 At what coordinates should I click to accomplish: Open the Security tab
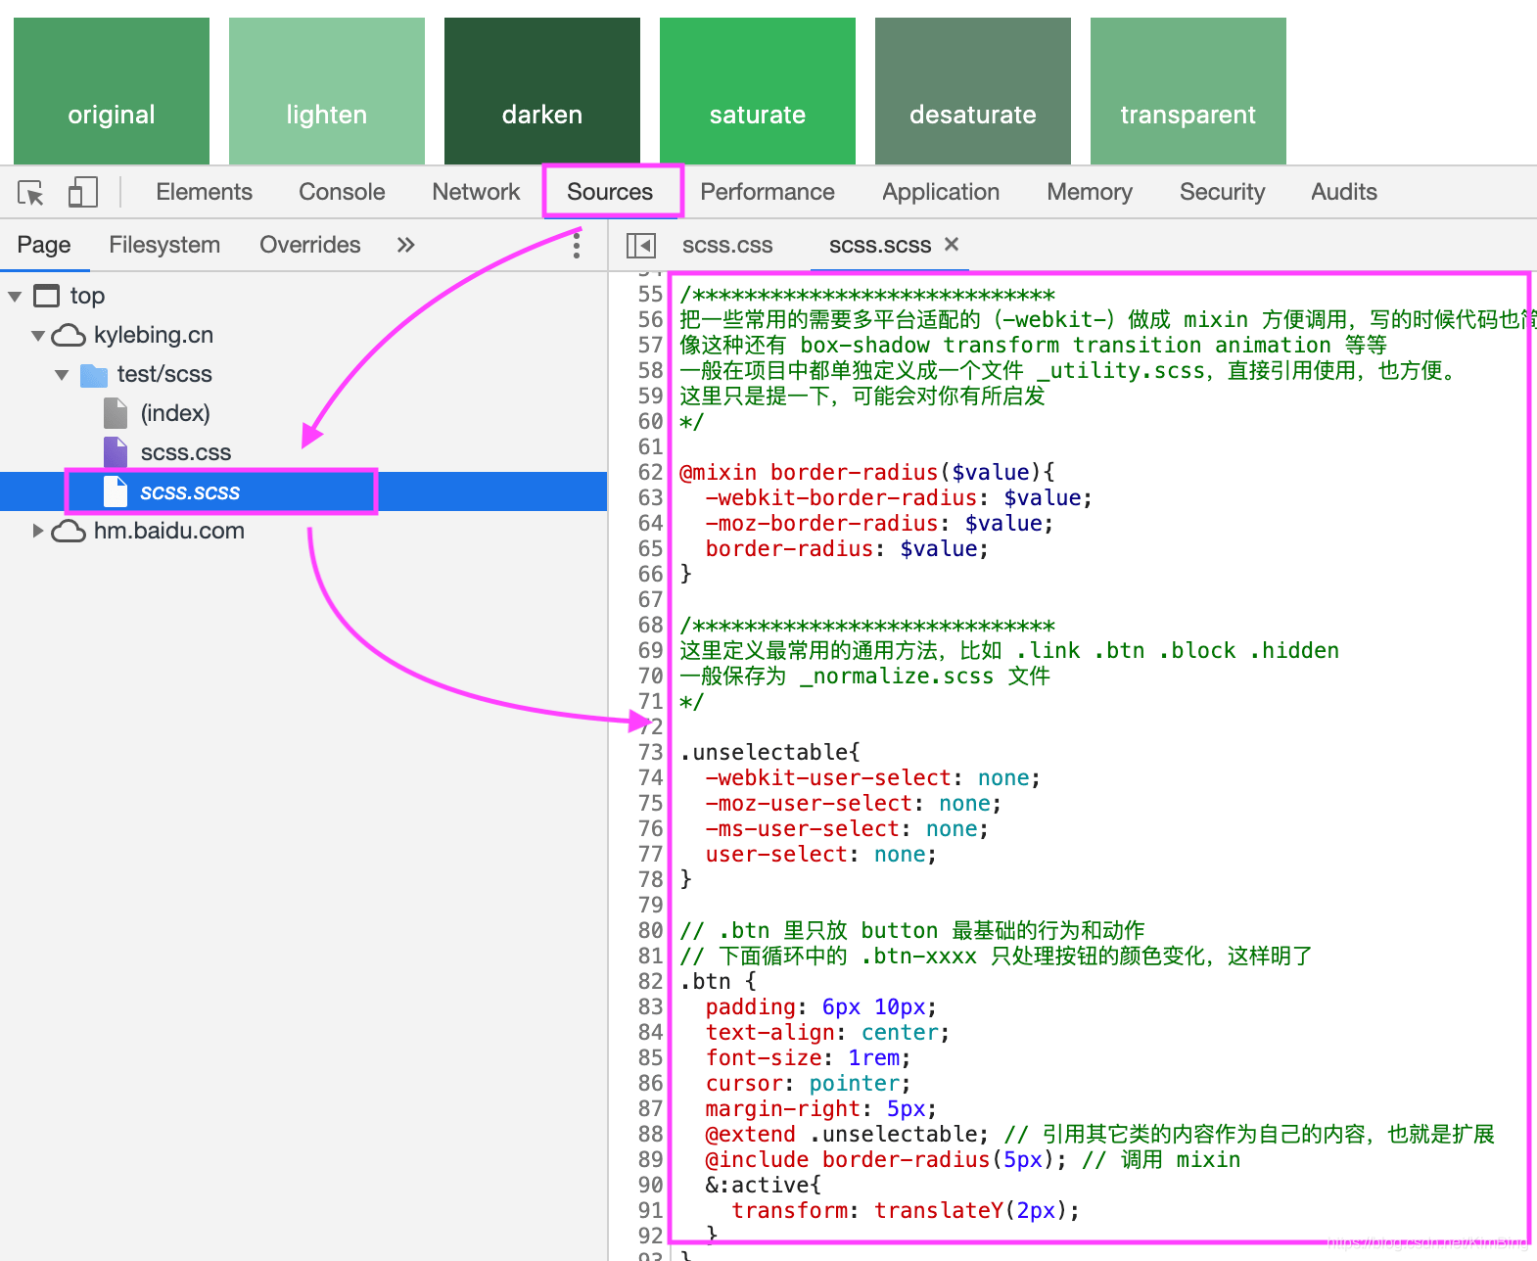pyautogui.click(x=1222, y=192)
